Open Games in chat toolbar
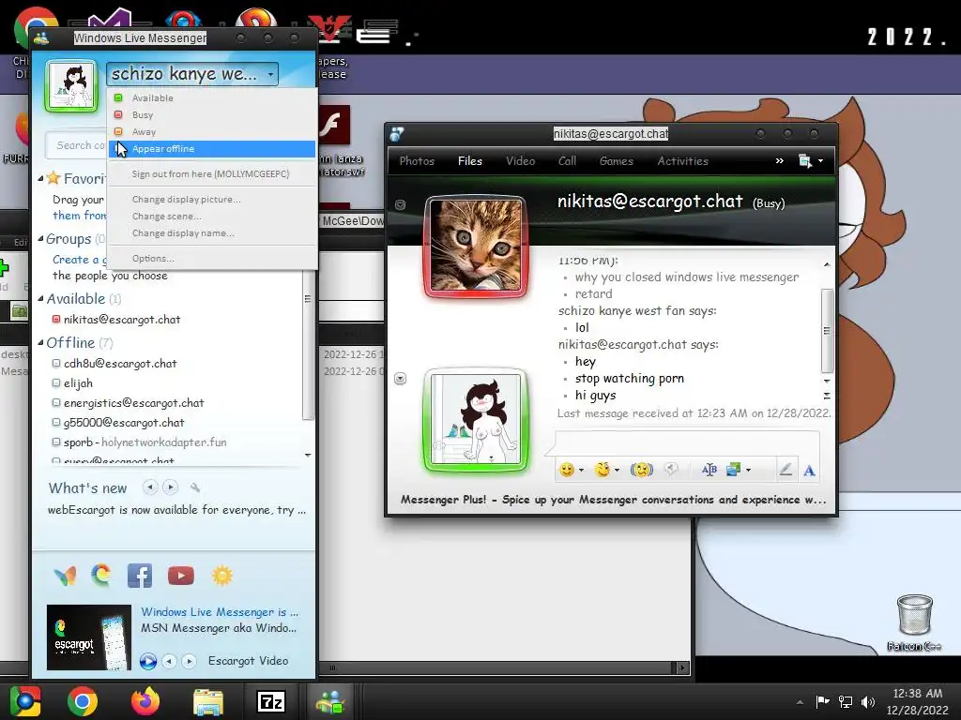 pyautogui.click(x=616, y=161)
